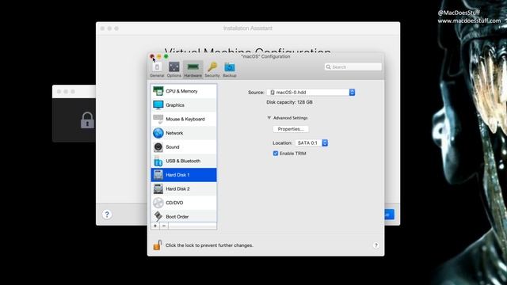Uncheck the Enable TRIM checkbox
507x285 pixels.
click(x=276, y=154)
